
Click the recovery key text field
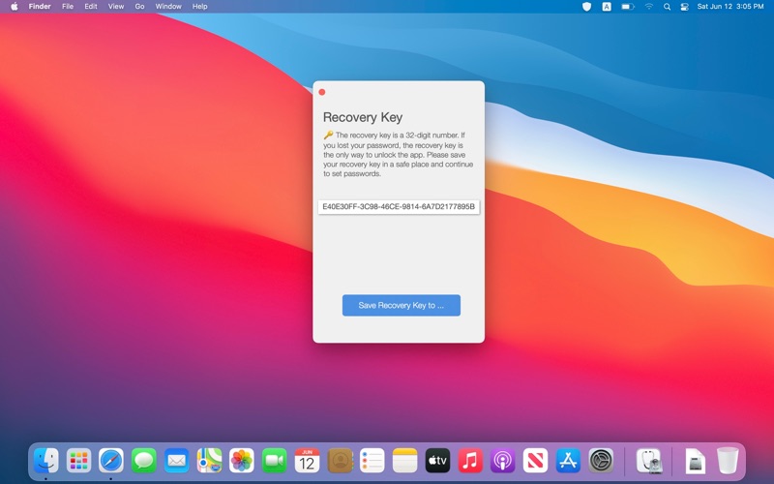399,206
